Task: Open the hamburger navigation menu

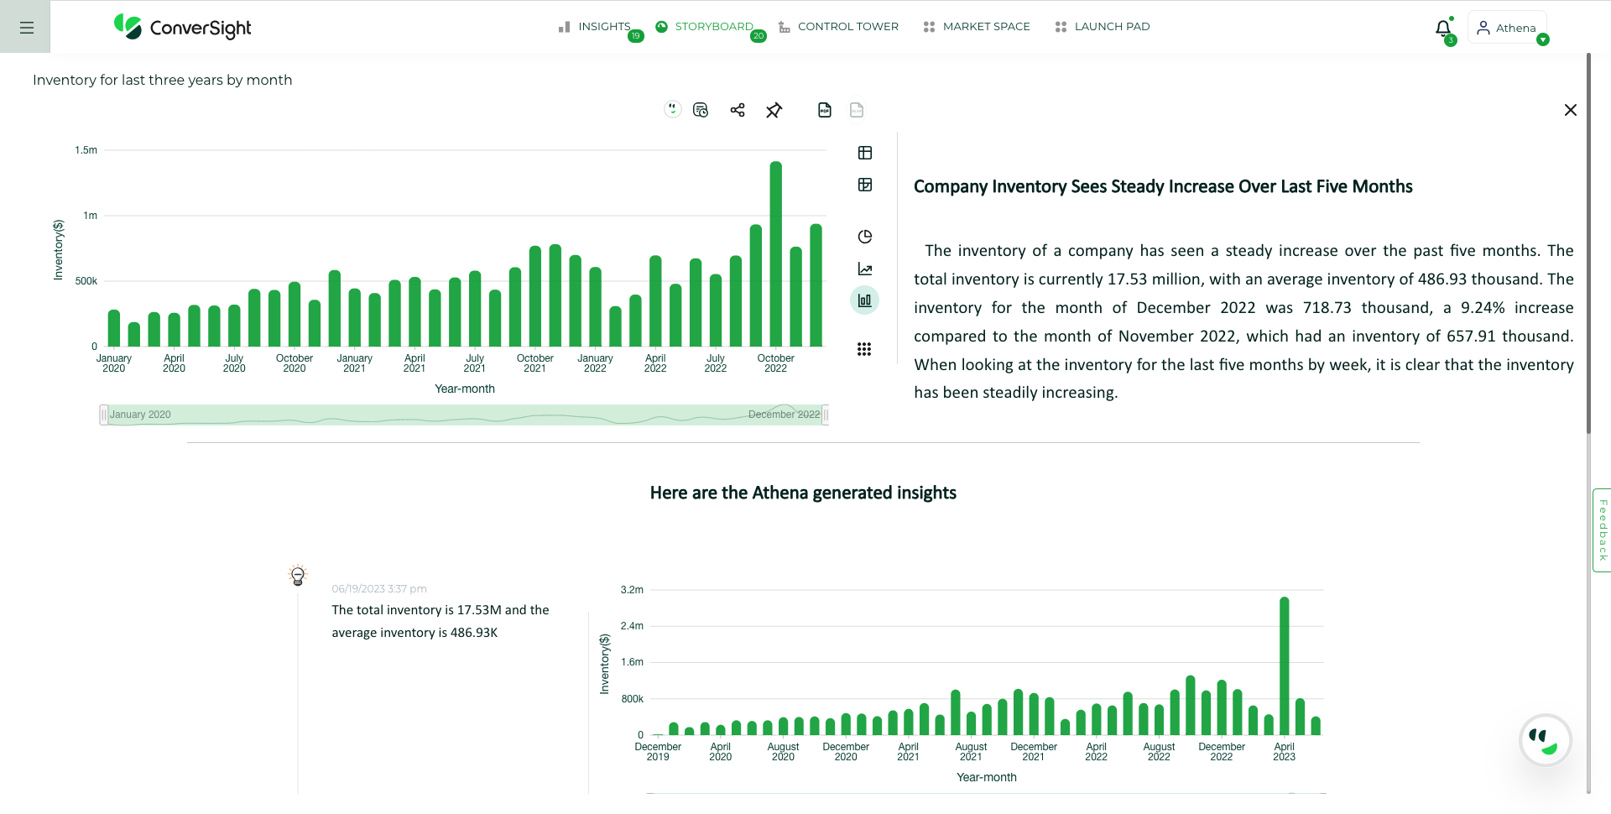Action: (26, 28)
